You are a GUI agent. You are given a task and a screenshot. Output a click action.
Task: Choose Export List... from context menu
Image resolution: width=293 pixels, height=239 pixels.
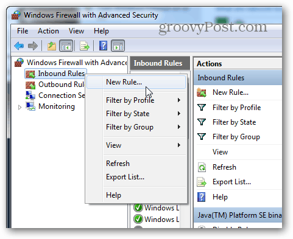136,177
